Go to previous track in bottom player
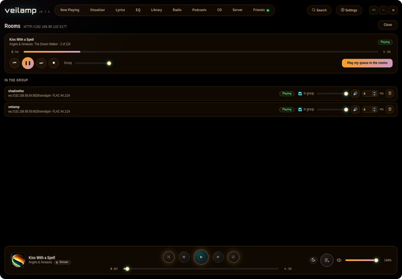 (x=184, y=257)
